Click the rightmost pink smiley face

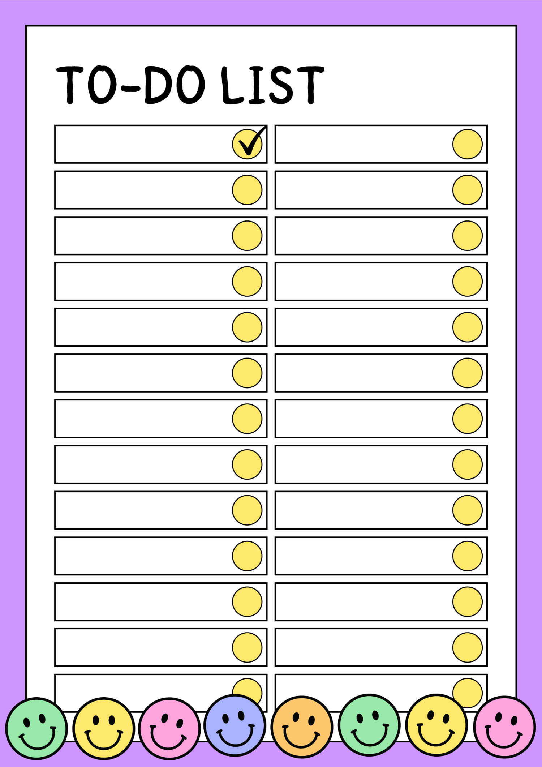pyautogui.click(x=505, y=727)
